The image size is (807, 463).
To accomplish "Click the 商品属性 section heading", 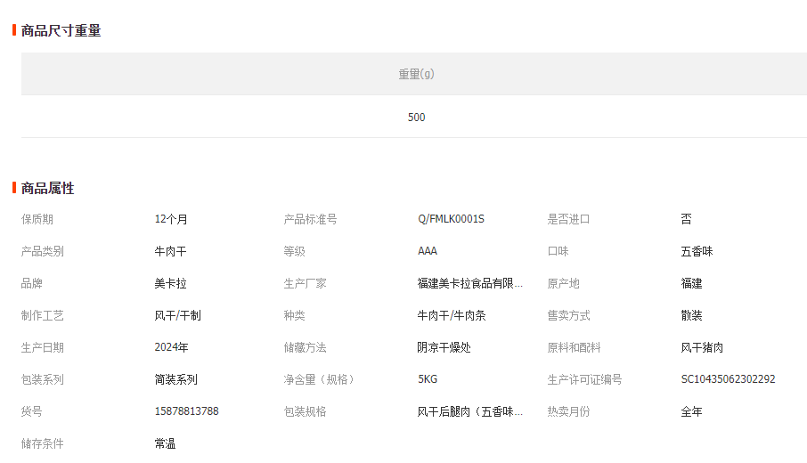I will point(48,189).
